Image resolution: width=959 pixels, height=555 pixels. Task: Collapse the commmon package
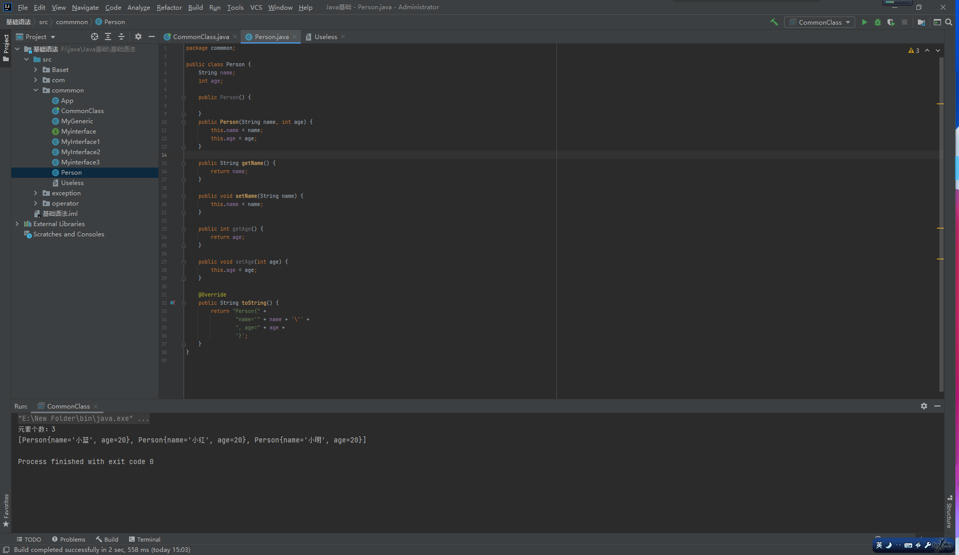[x=36, y=90]
